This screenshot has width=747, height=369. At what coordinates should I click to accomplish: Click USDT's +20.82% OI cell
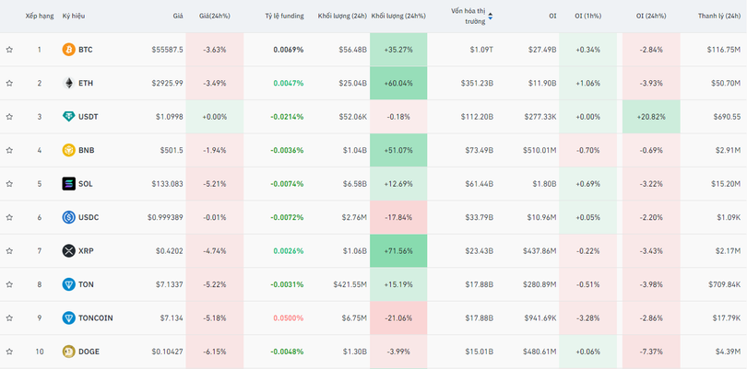click(652, 117)
